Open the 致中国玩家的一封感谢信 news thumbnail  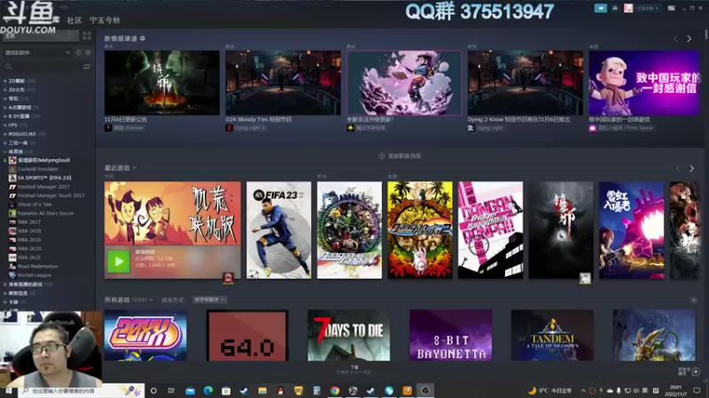click(x=645, y=82)
